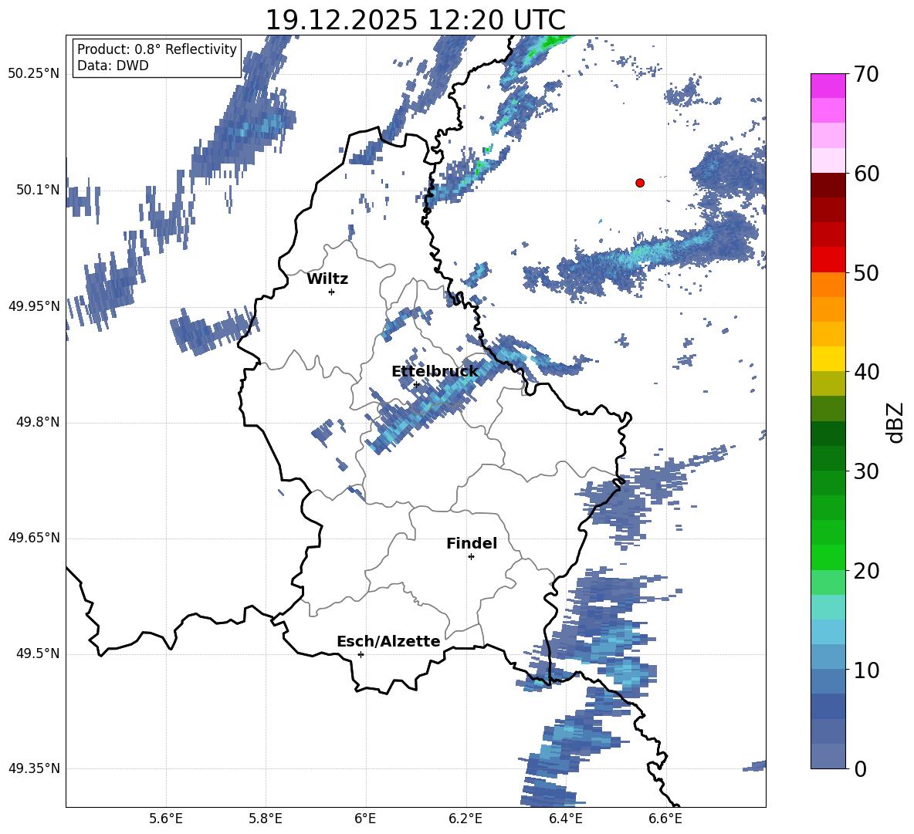Click the 6.4°E longitude label

coord(565,819)
